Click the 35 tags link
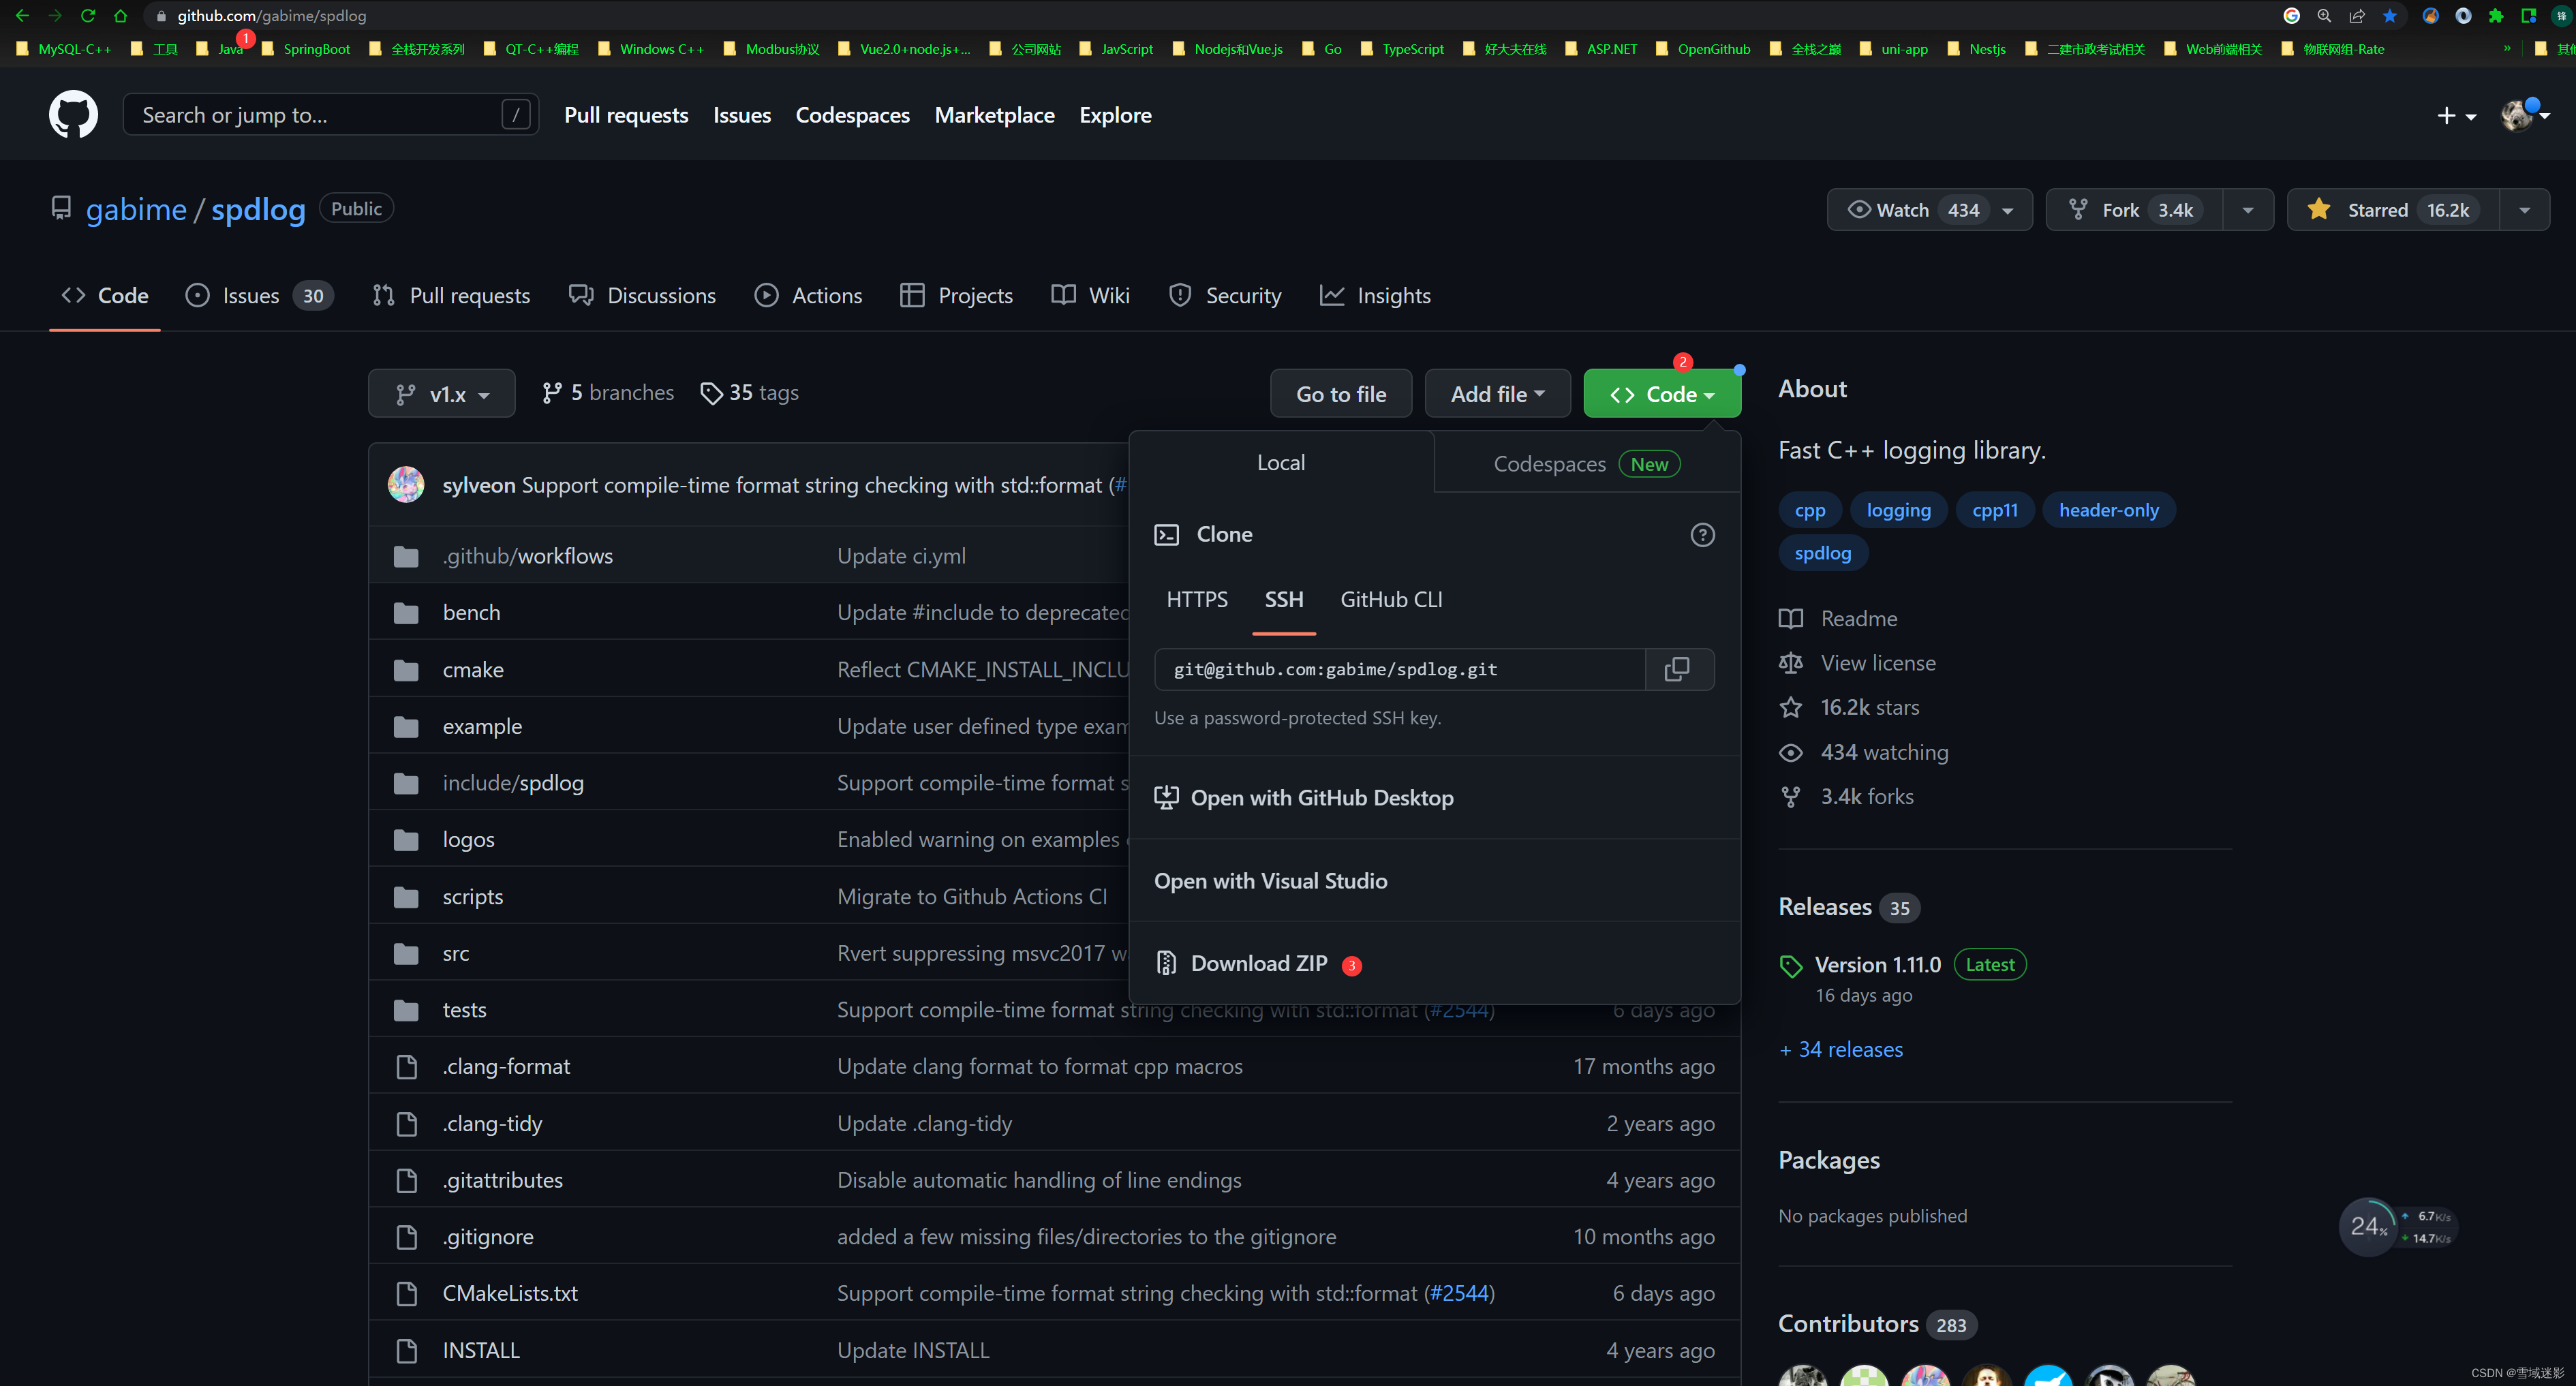Image resolution: width=2576 pixels, height=1386 pixels. click(749, 393)
